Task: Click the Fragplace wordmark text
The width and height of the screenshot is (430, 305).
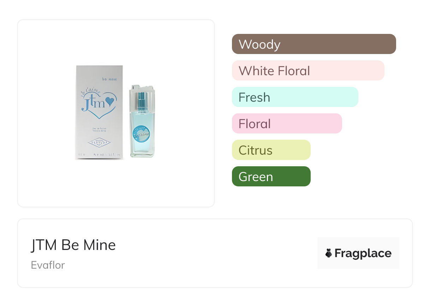Action: 363,253
